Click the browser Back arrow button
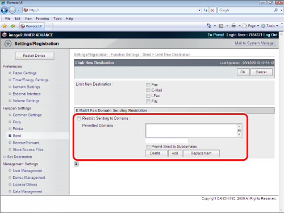The image size is (284, 213). pos(5,10)
